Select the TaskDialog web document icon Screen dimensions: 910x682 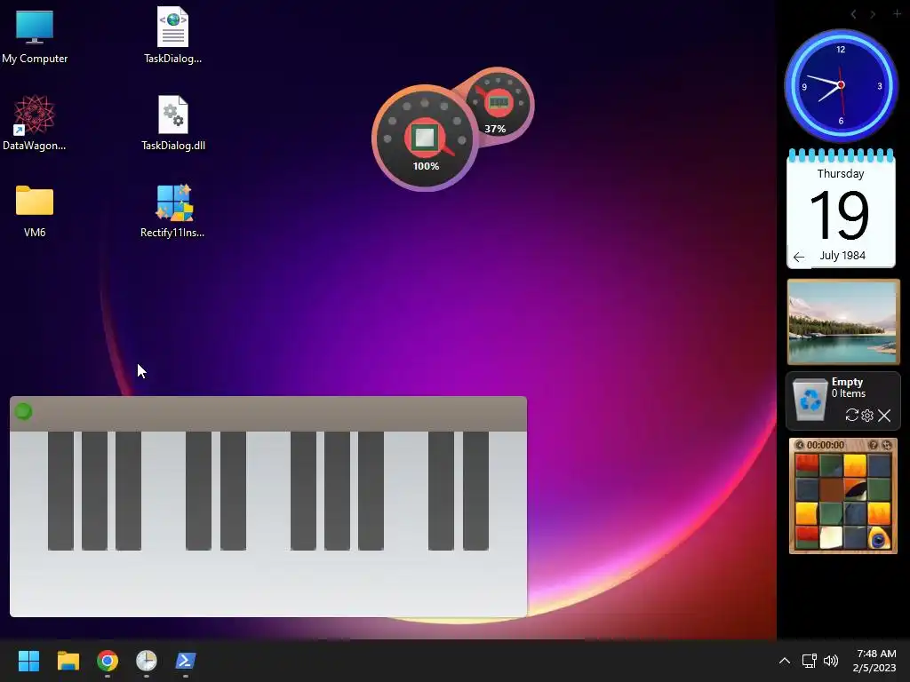point(173,36)
